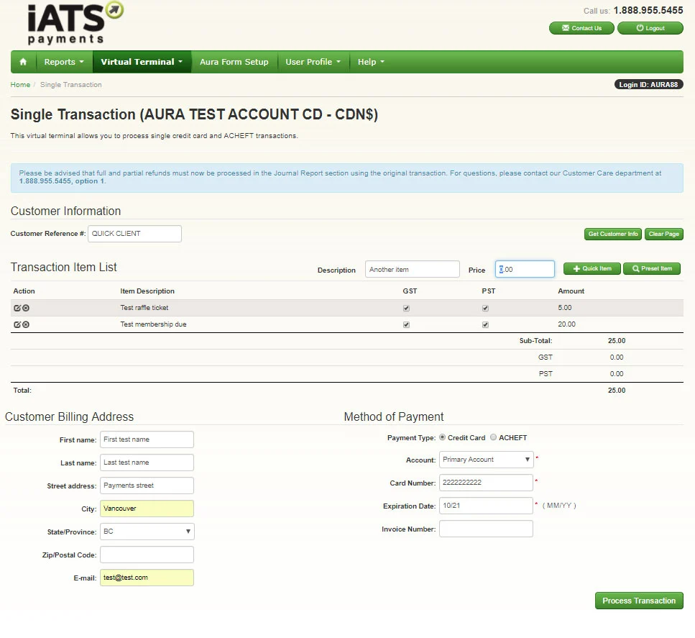695x638 pixels.
Task: Click the Zip/Postal Code field
Action: (147, 555)
